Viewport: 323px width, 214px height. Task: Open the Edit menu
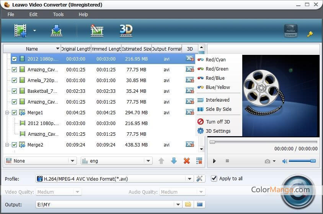point(33,15)
